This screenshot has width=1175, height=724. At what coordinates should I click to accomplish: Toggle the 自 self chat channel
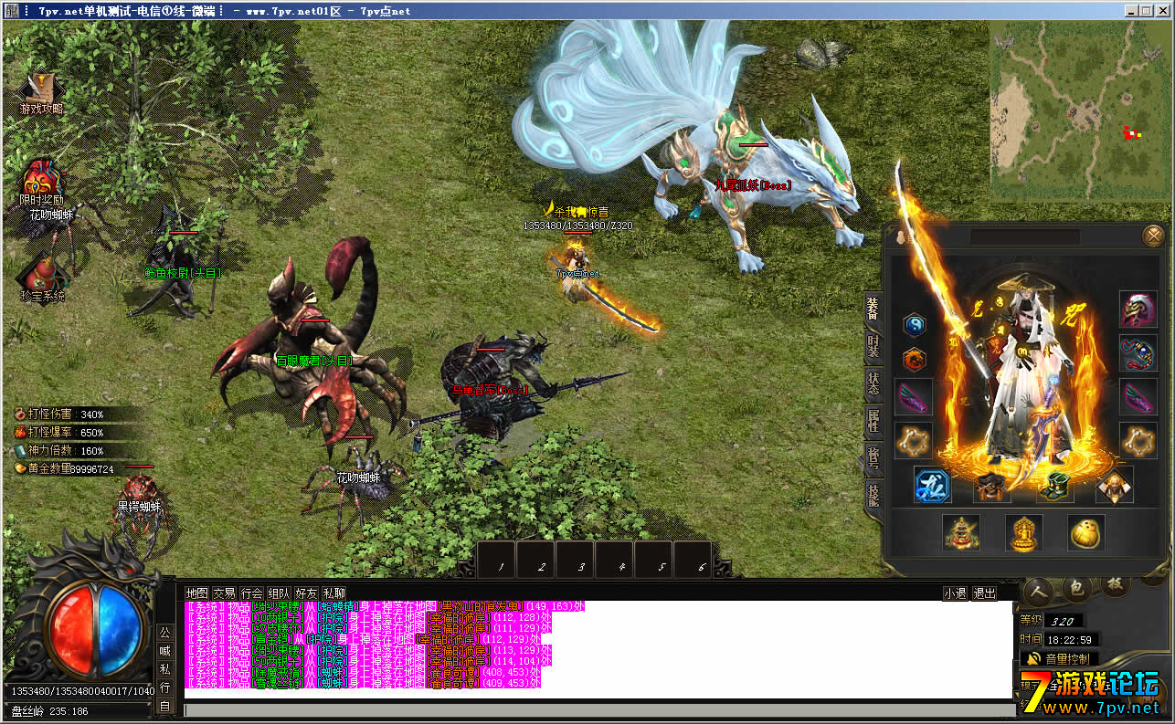pos(165,705)
